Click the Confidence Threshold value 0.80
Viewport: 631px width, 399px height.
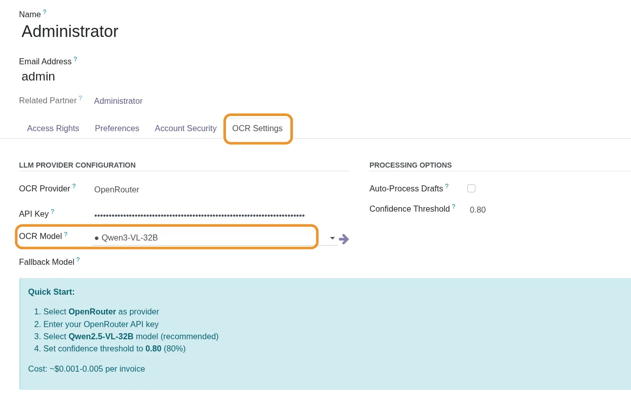coord(477,210)
